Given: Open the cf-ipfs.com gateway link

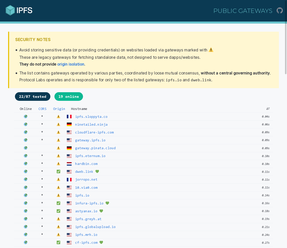Looking at the screenshot, I should (86, 242).
